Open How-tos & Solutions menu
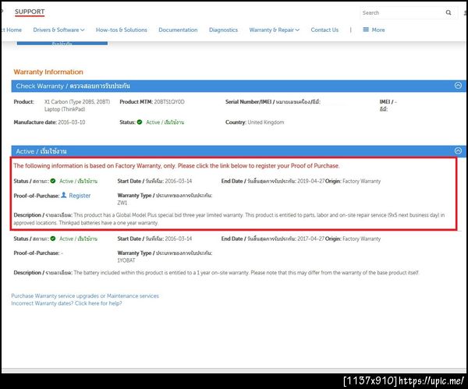Screen dimensions: 468x389 tap(122, 30)
